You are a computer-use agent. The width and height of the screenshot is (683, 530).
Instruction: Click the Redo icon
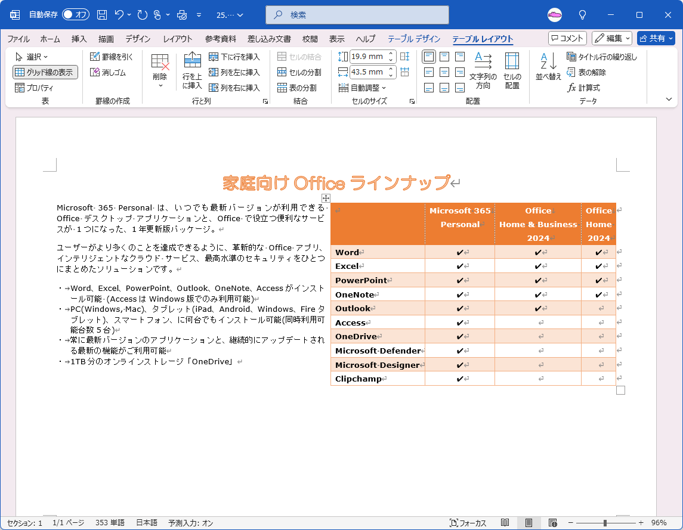pos(143,15)
